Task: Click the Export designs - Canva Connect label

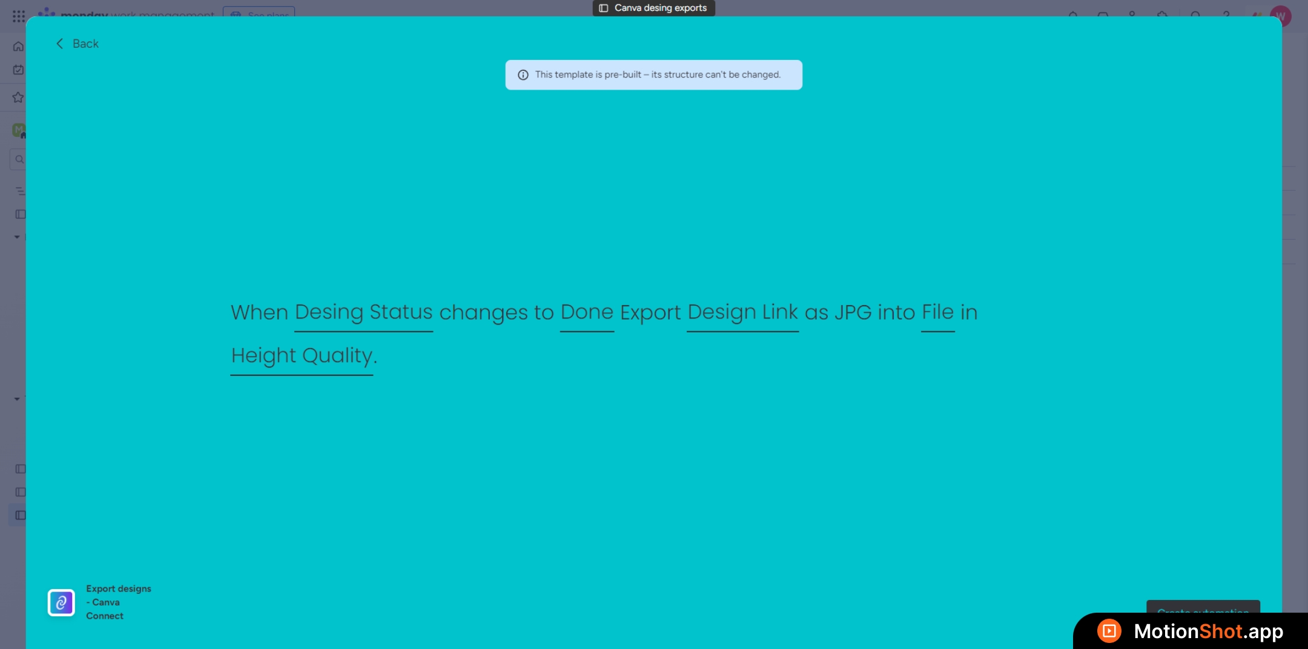Action: click(118, 602)
